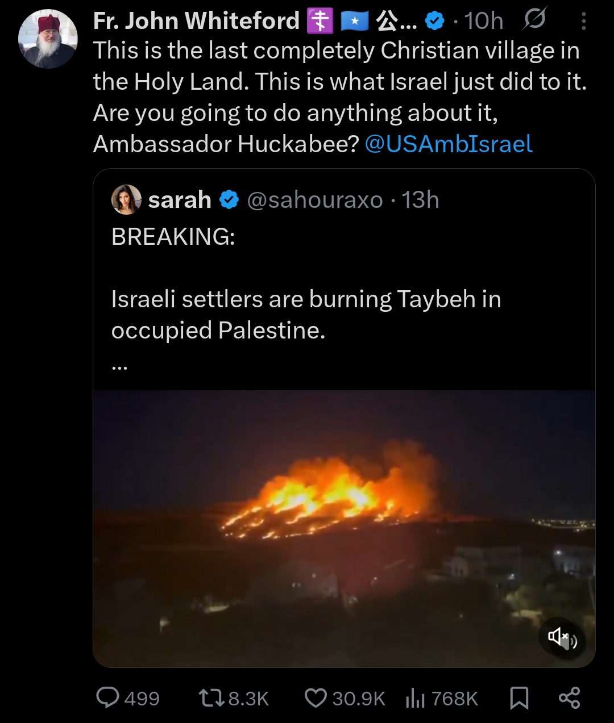Open quoted post at BREAKING text
The width and height of the screenshot is (614, 723).
[x=173, y=236]
